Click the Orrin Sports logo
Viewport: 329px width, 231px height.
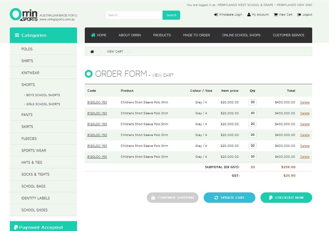click(x=24, y=15)
